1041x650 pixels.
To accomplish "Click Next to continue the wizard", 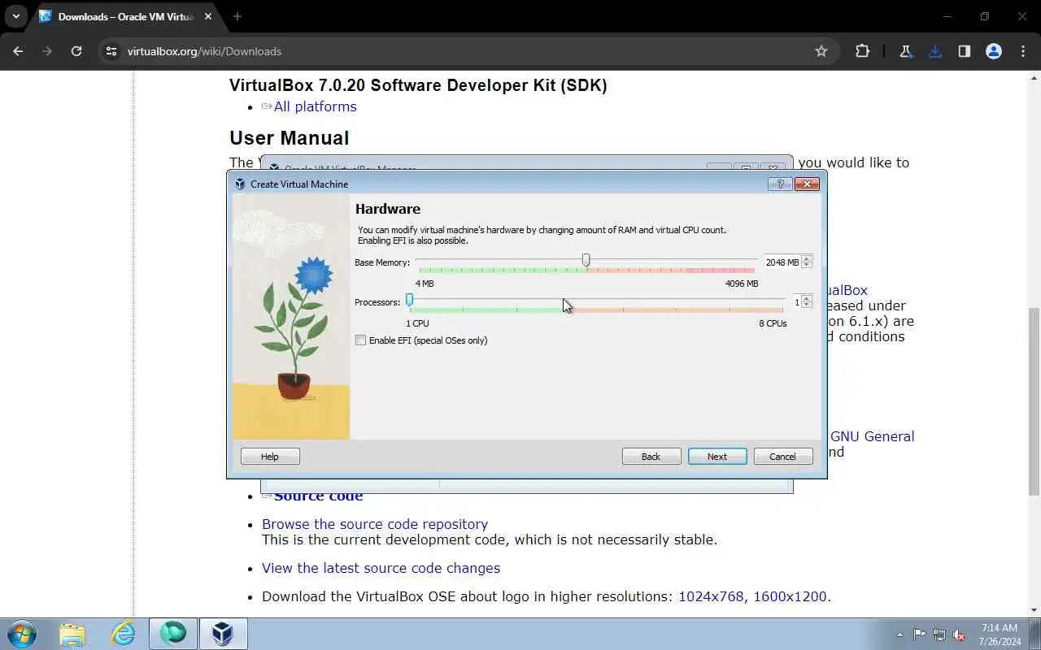I will 717,457.
